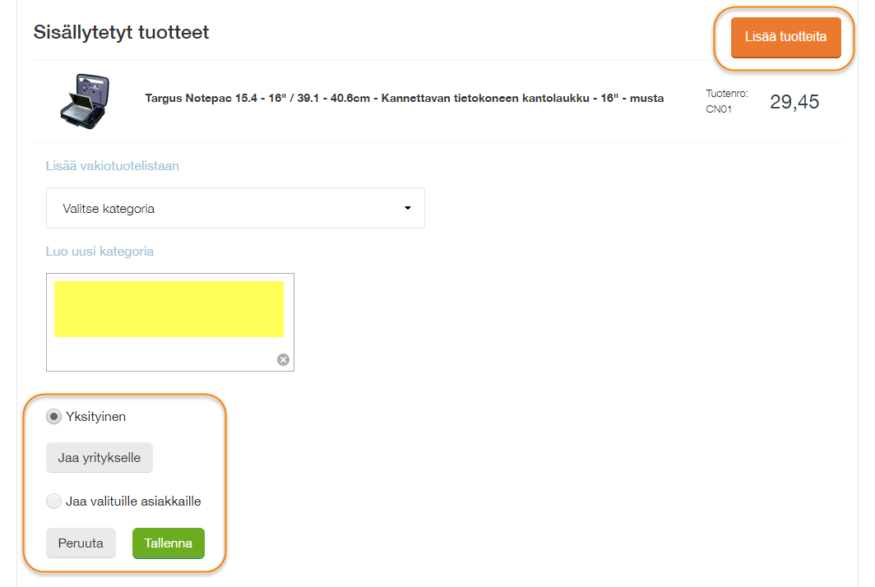Click the Yksityinen label text
The image size is (875, 587).
click(95, 417)
